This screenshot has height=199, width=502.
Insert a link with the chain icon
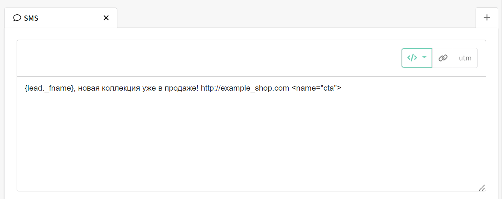point(443,58)
